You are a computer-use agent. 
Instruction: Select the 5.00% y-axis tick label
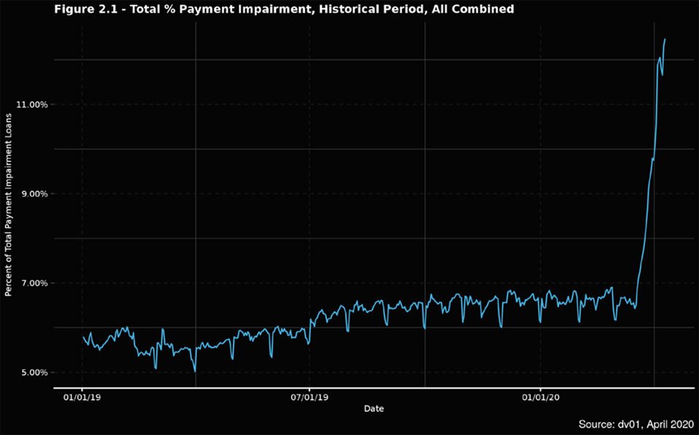tap(34, 372)
